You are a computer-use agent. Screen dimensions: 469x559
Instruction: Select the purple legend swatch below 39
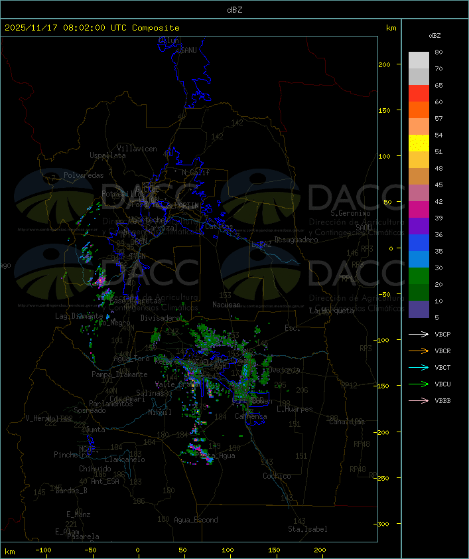419,226
